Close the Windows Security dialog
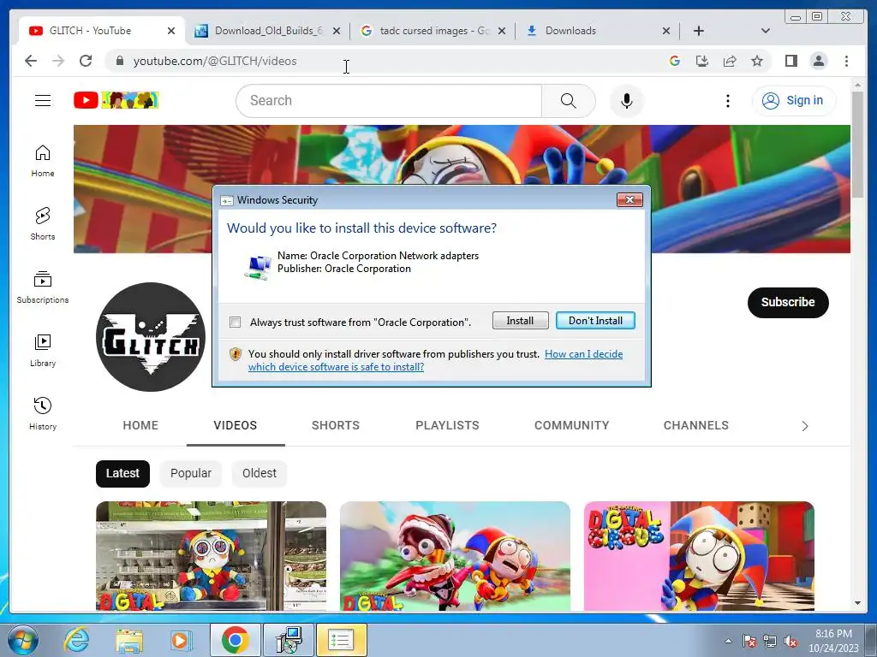Image resolution: width=877 pixels, height=657 pixels. click(x=629, y=200)
